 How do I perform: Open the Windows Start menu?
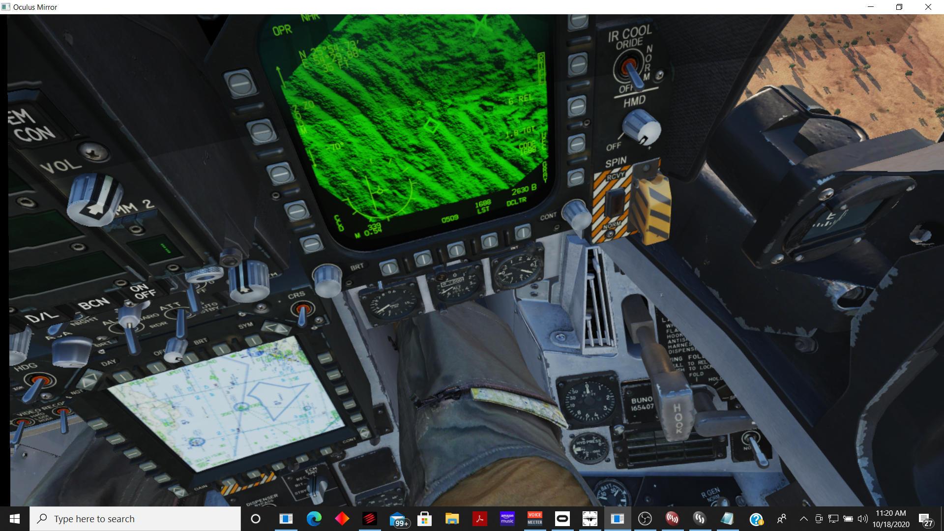click(15, 519)
